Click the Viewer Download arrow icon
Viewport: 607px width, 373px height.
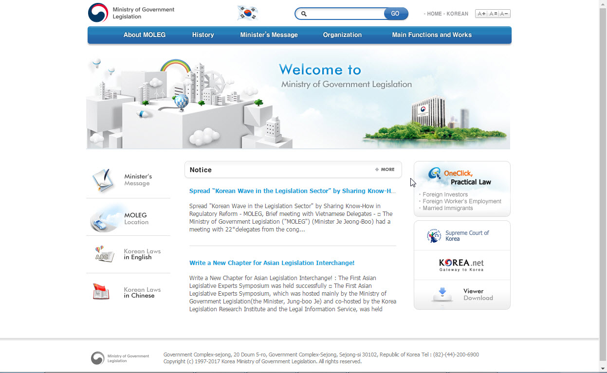tap(442, 294)
